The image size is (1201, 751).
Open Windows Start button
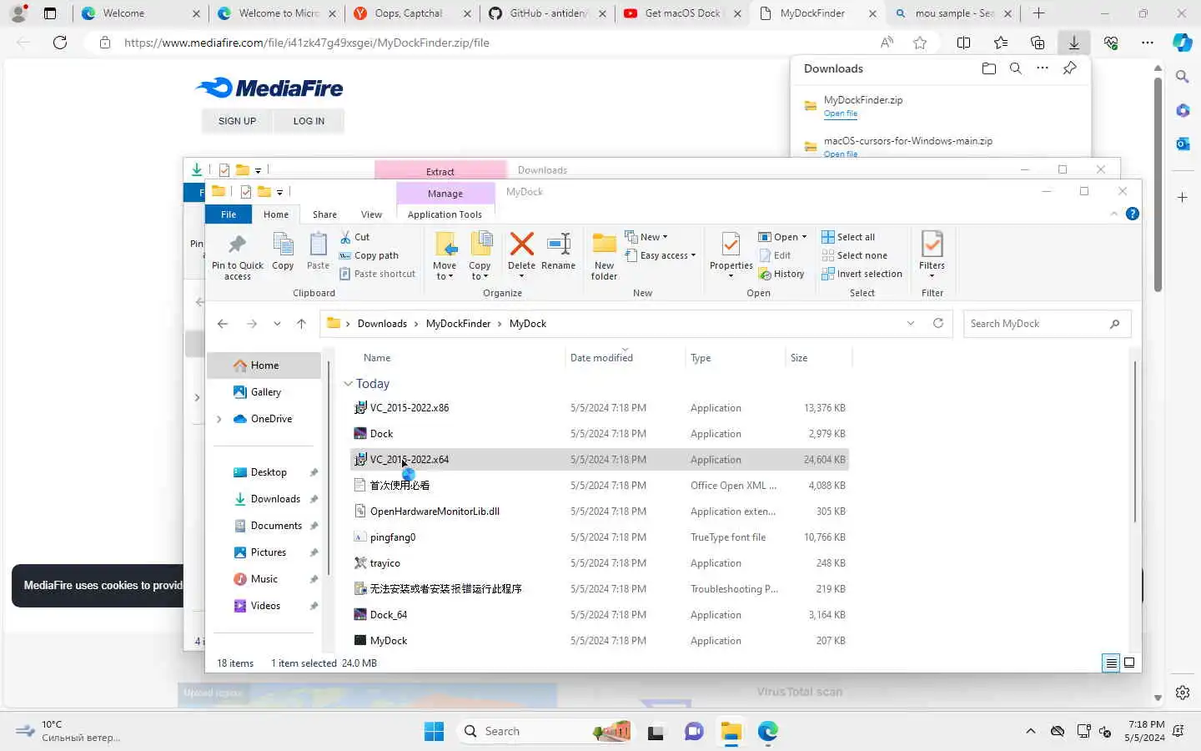[435, 731]
